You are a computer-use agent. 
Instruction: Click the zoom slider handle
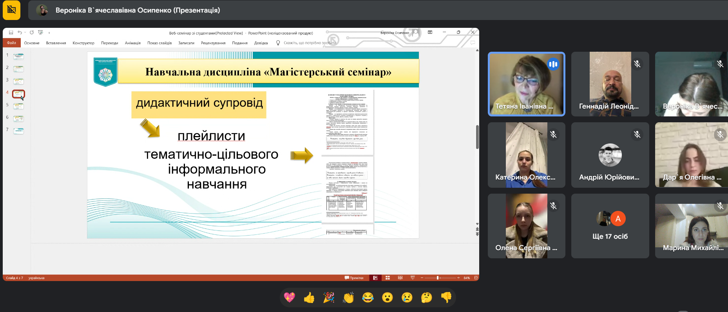click(438, 278)
